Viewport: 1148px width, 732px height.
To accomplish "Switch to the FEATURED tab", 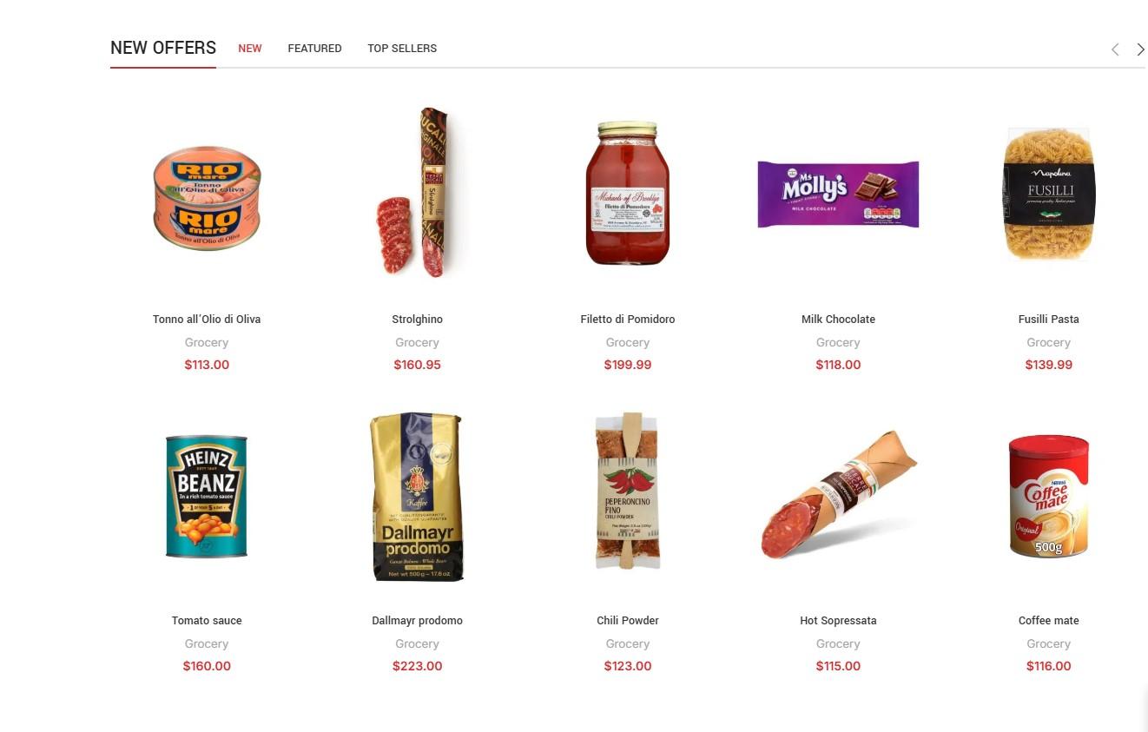I will 314,49.
